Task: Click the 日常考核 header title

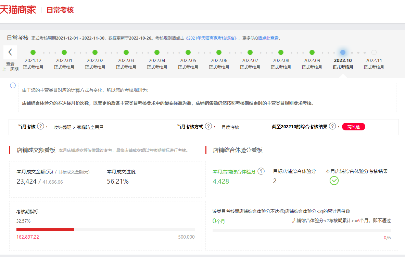Action: 60,10
